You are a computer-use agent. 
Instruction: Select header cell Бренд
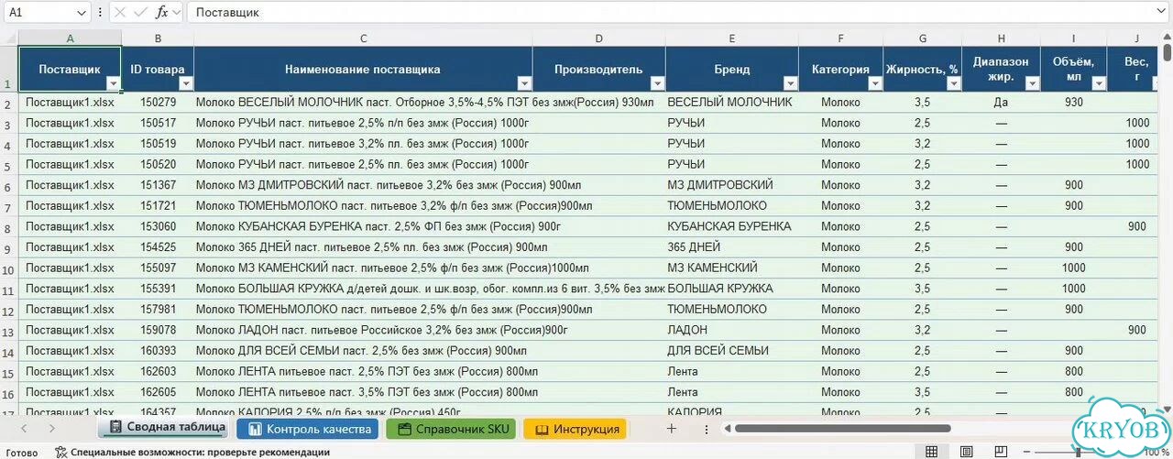[732, 70]
